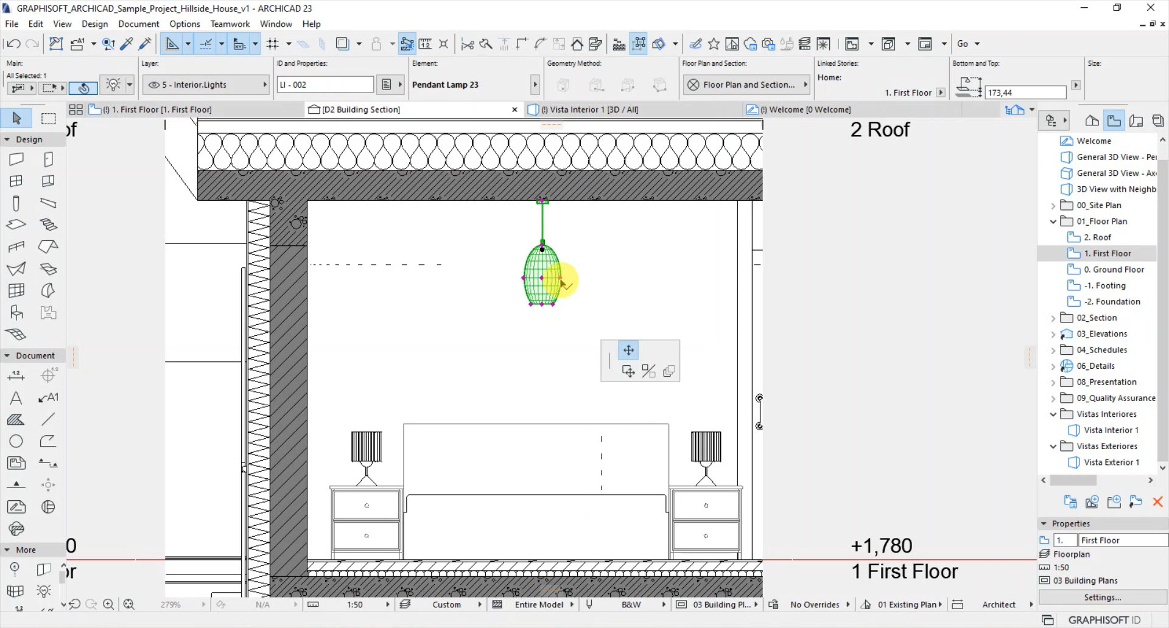Open Floor Plan and Section settings
The height and width of the screenshot is (628, 1169).
coord(748,85)
